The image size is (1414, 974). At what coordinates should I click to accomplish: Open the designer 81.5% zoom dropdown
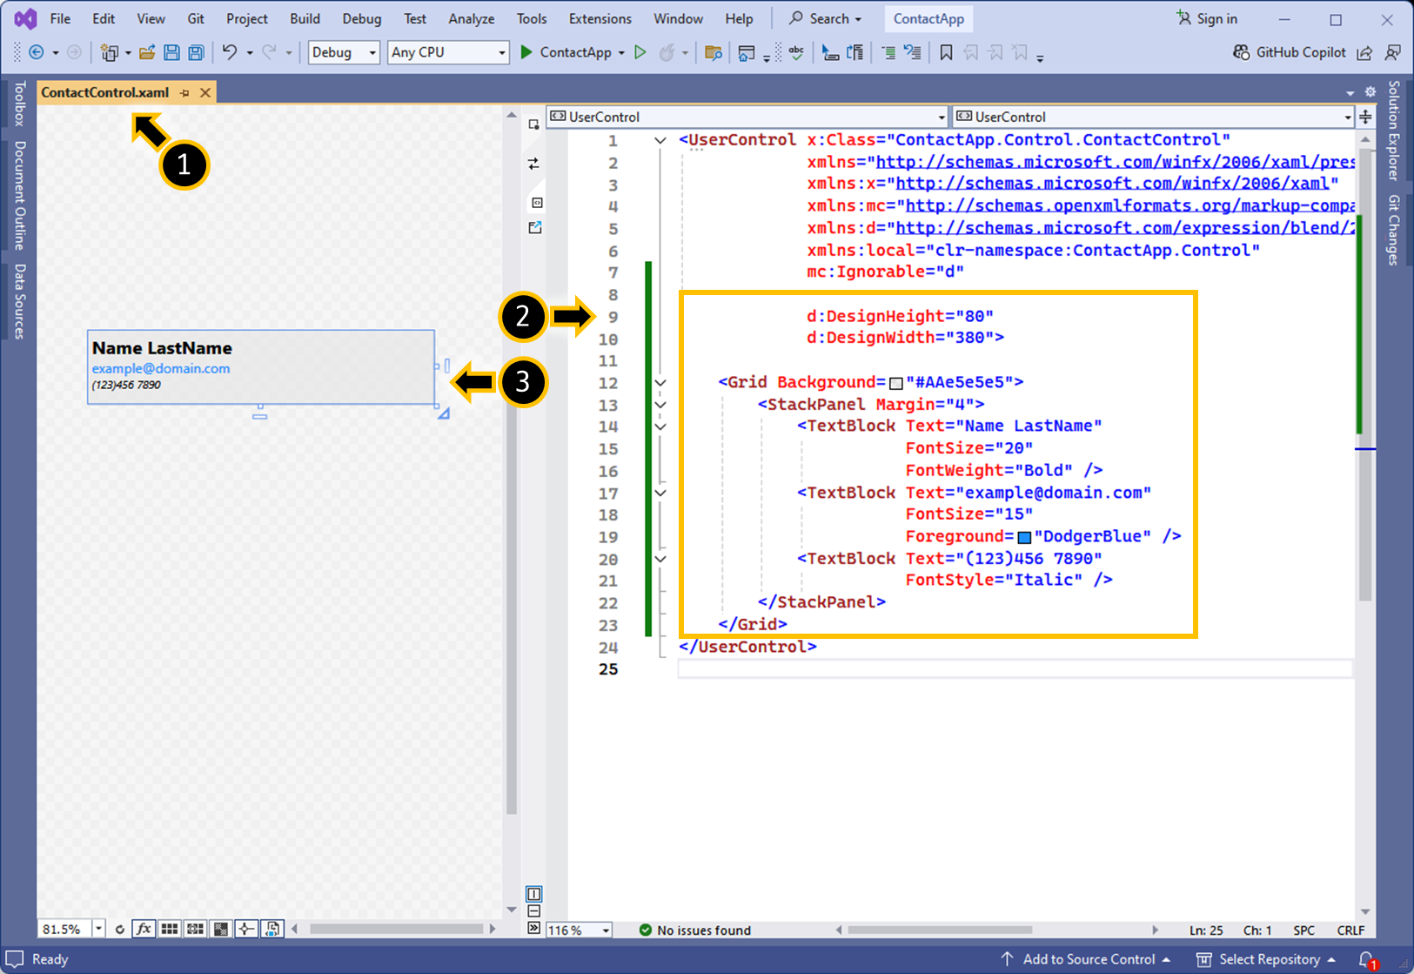98,929
